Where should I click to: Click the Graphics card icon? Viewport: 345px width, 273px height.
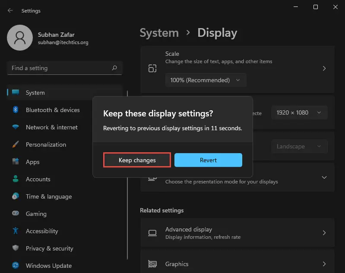click(x=152, y=264)
